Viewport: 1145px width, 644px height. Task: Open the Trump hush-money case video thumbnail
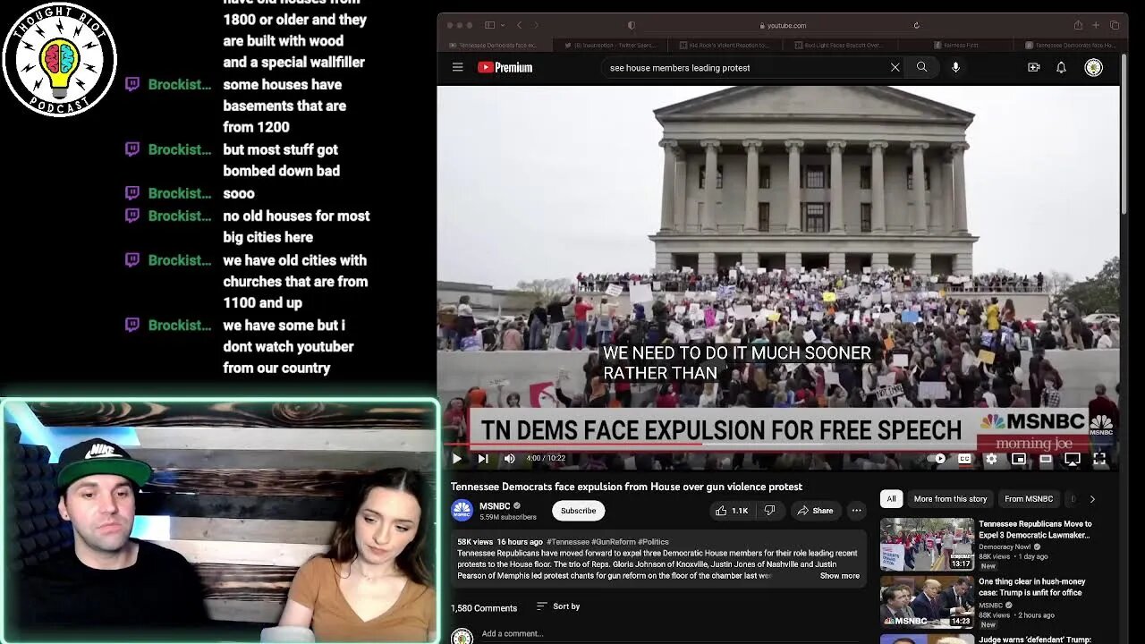(x=926, y=602)
